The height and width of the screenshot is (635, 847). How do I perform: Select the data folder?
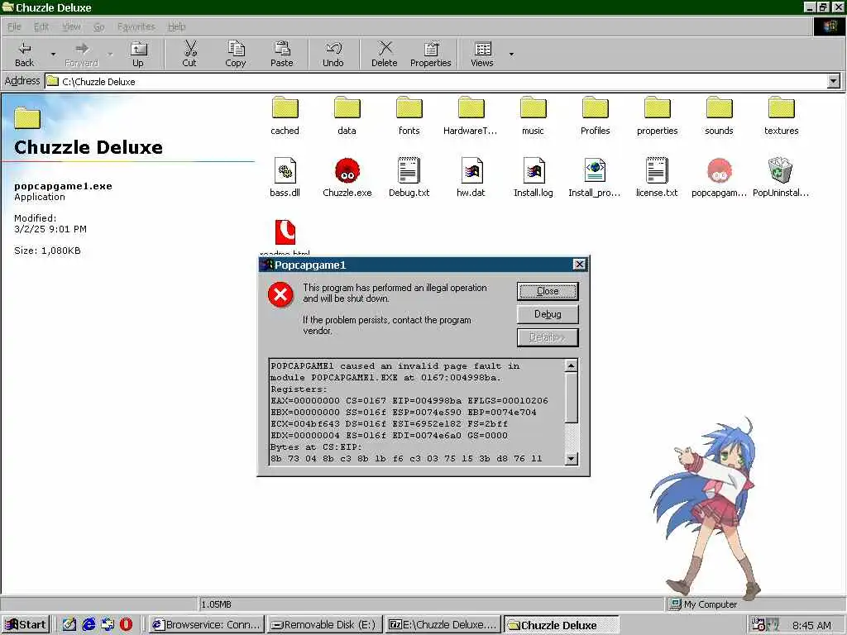(347, 116)
